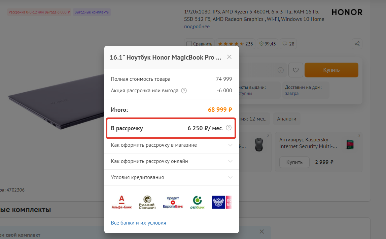Open the 'Аналоги' tab
386x239 pixels.
coord(286,119)
